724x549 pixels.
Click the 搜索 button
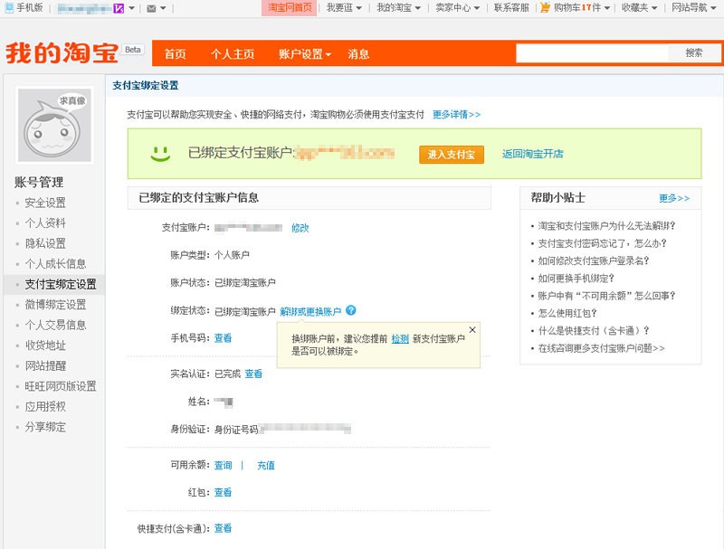click(x=694, y=53)
